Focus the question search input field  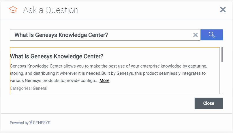click(101, 35)
